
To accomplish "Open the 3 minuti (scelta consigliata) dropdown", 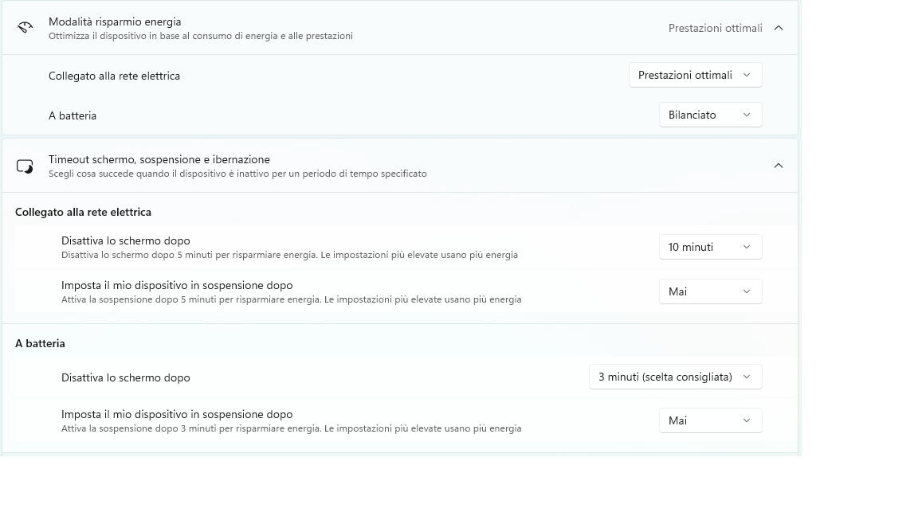I will (675, 377).
